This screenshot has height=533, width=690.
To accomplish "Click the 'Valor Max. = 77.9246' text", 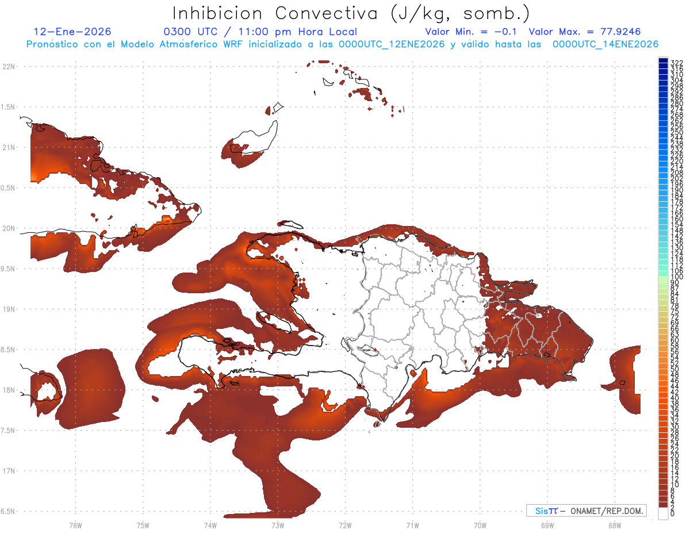I will click(x=584, y=32).
